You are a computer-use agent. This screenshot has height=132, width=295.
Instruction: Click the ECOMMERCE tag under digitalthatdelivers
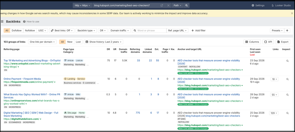15,122
